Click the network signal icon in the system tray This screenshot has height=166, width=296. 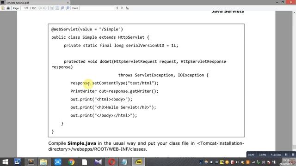(x=253, y=162)
